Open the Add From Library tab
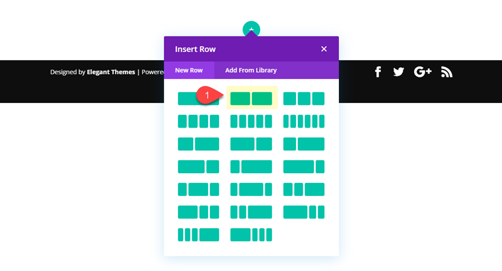The image size is (502, 271). coord(251,70)
